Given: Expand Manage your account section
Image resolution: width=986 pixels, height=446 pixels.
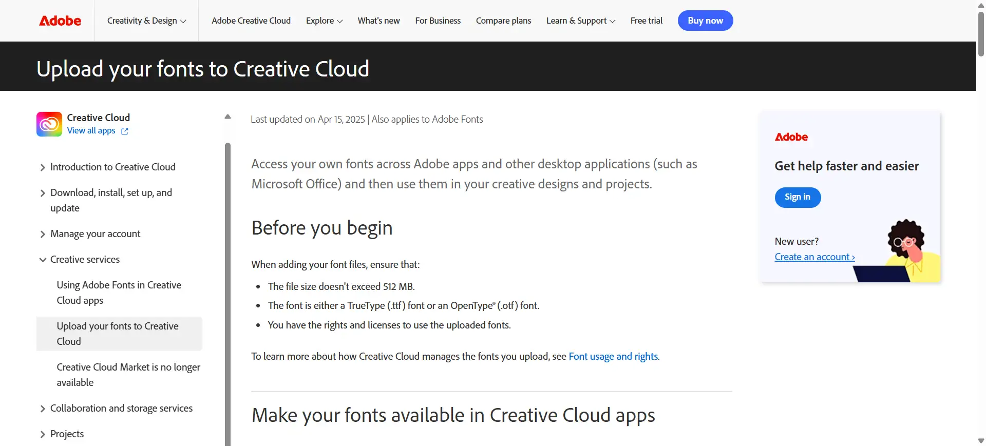Looking at the screenshot, I should point(90,234).
